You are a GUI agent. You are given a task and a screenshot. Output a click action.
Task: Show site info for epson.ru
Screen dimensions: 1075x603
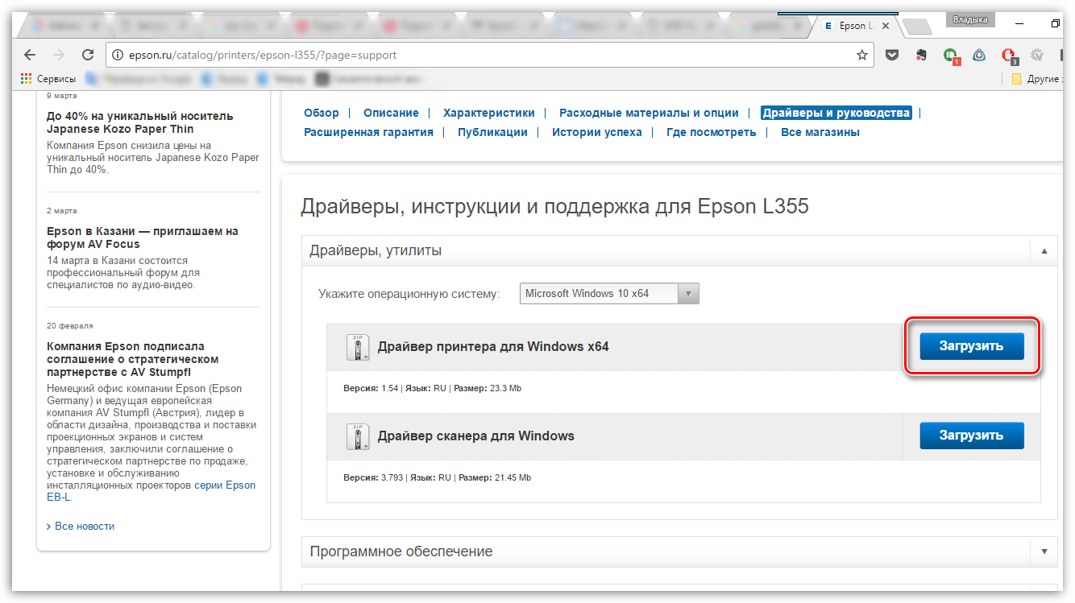[x=117, y=56]
